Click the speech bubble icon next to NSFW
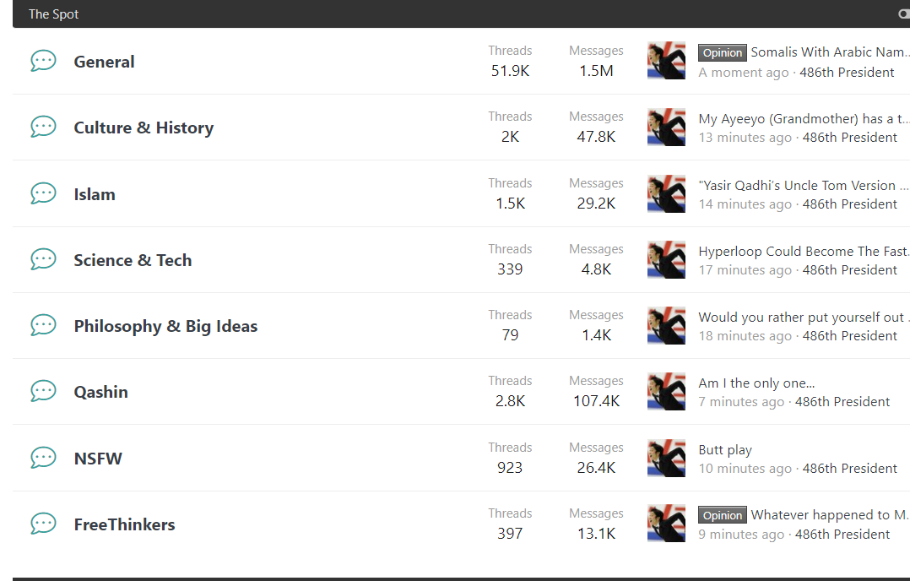The width and height of the screenshot is (910, 581). [x=43, y=458]
